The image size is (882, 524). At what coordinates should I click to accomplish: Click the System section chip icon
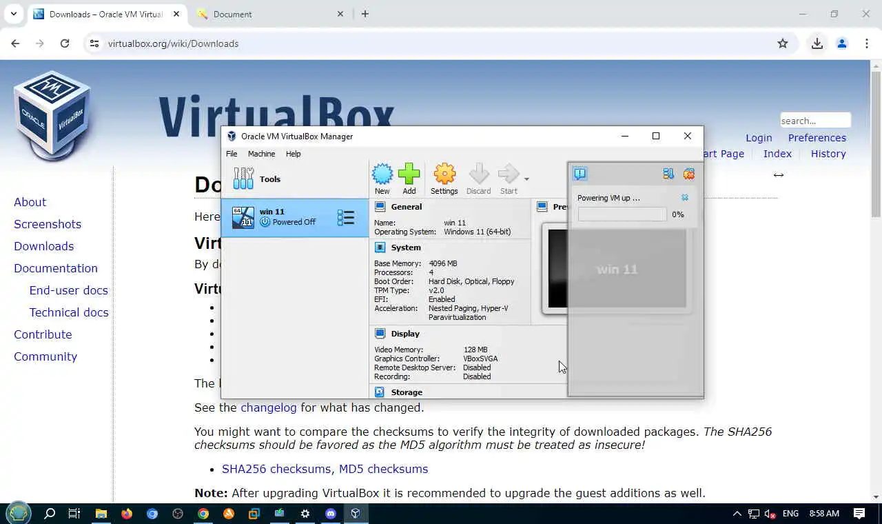[x=380, y=247]
